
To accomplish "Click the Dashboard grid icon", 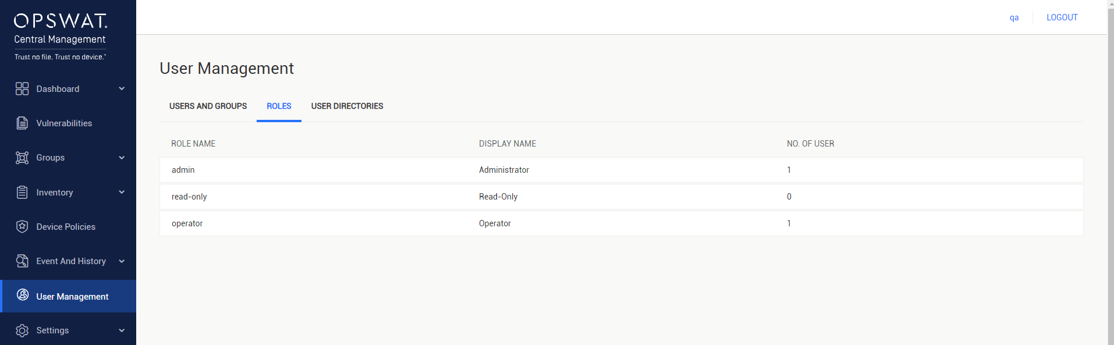I will click(x=22, y=88).
